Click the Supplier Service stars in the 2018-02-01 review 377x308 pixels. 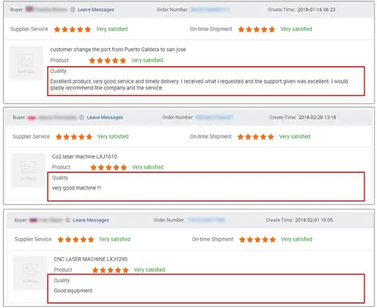click(x=76, y=240)
